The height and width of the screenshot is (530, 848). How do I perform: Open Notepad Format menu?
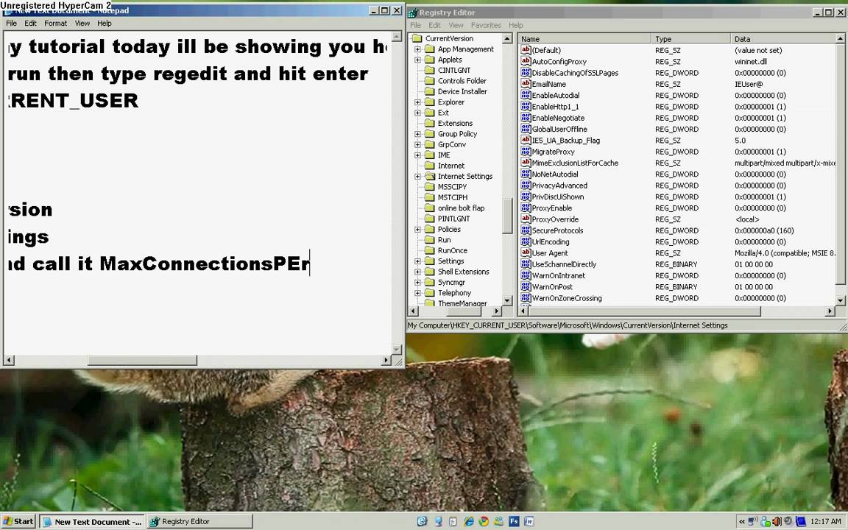[56, 24]
